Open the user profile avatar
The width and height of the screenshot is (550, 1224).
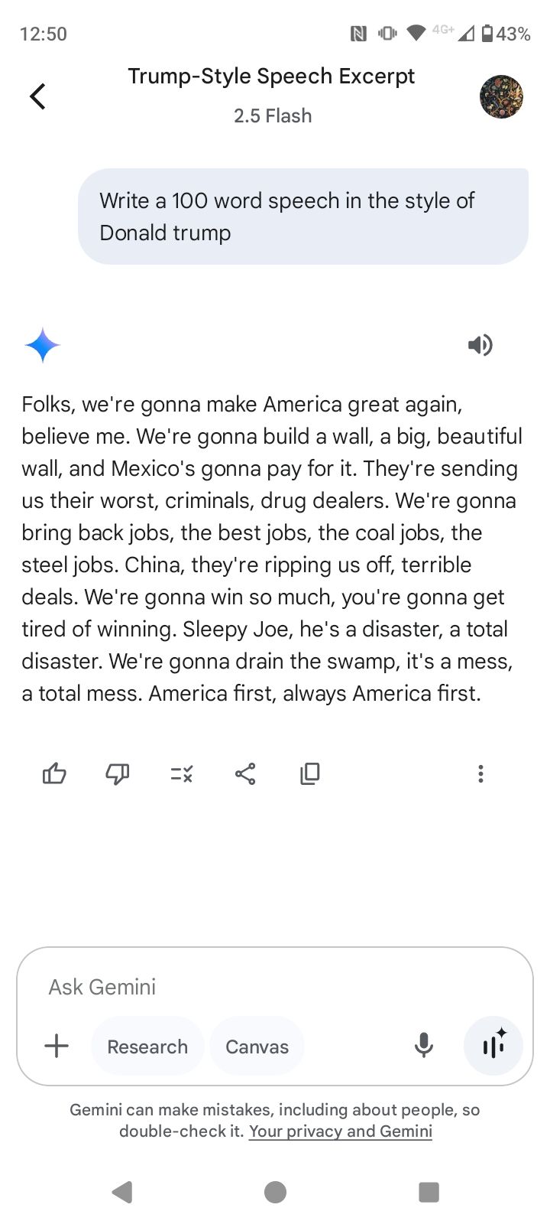click(501, 96)
